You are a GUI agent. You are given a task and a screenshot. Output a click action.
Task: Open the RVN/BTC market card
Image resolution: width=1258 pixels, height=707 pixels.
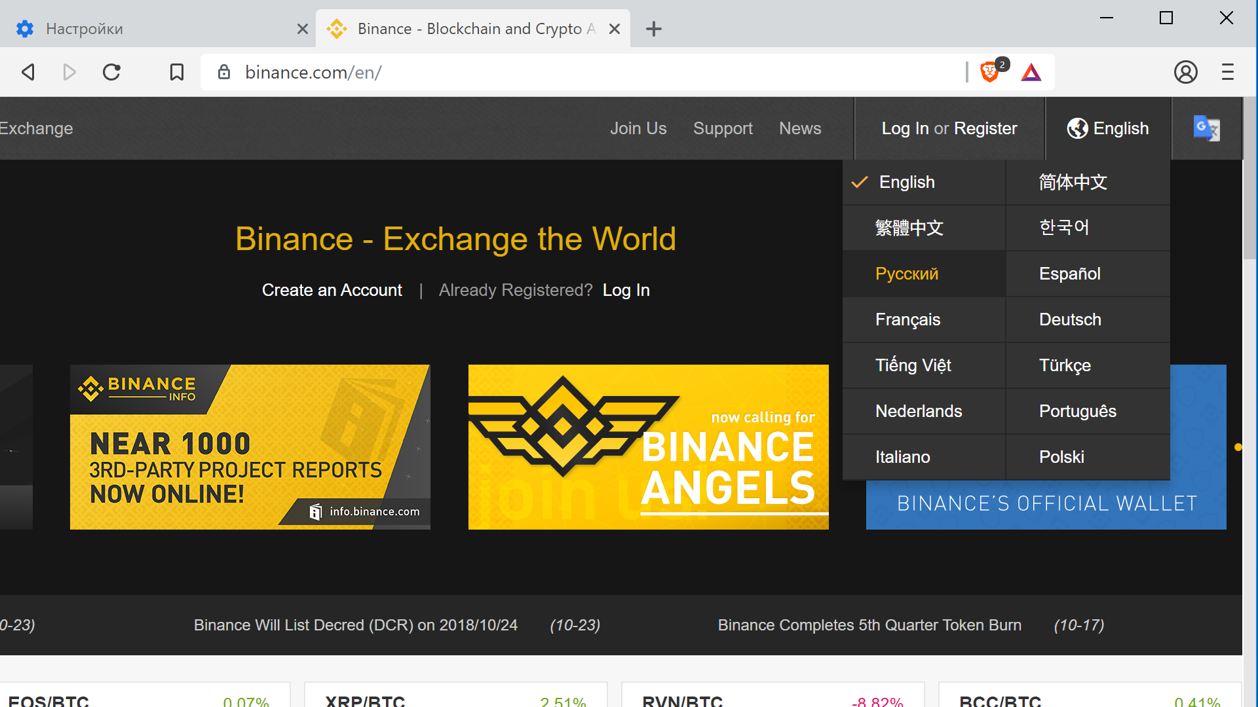773,695
